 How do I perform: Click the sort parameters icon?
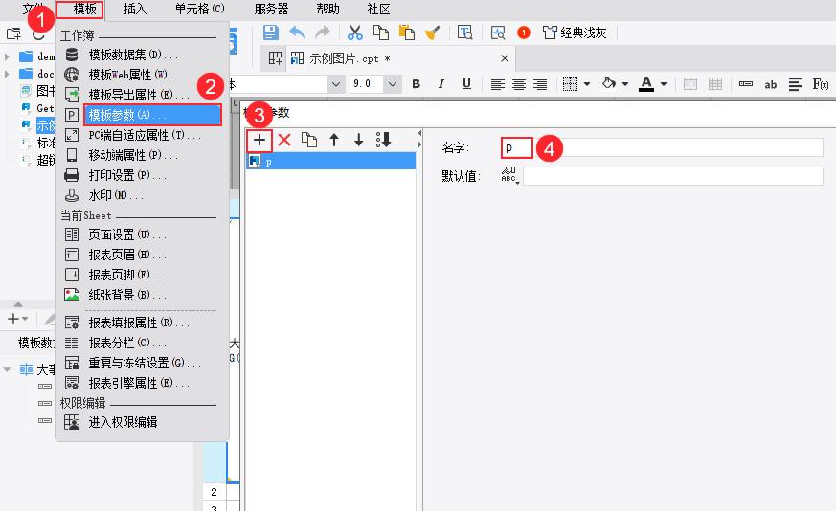(x=384, y=140)
